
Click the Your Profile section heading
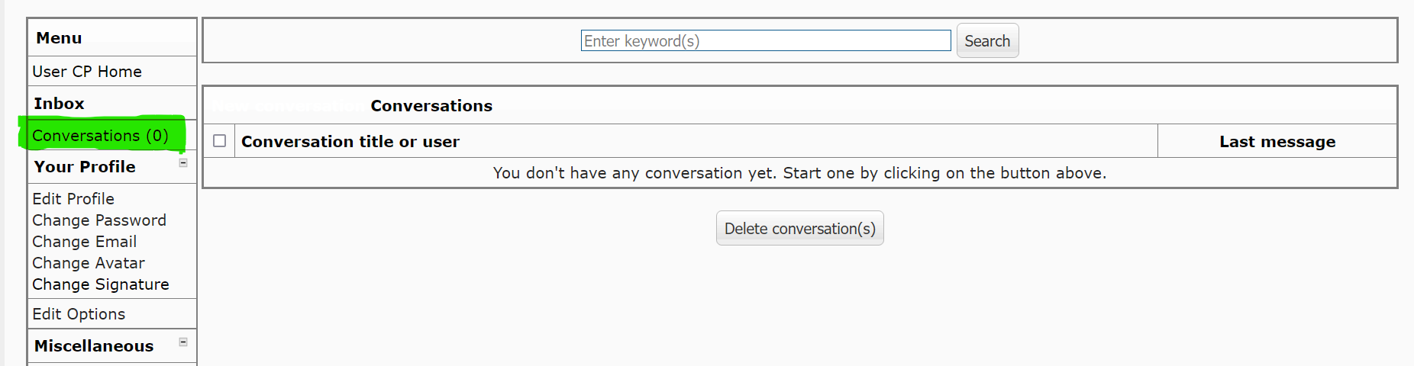(85, 167)
